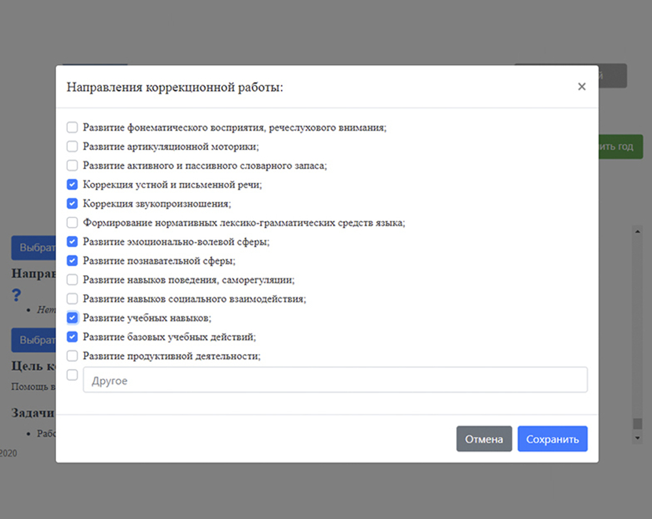This screenshot has width=652, height=519.
Task: Disable "Коррекция звукопроизношения"
Action: point(72,203)
